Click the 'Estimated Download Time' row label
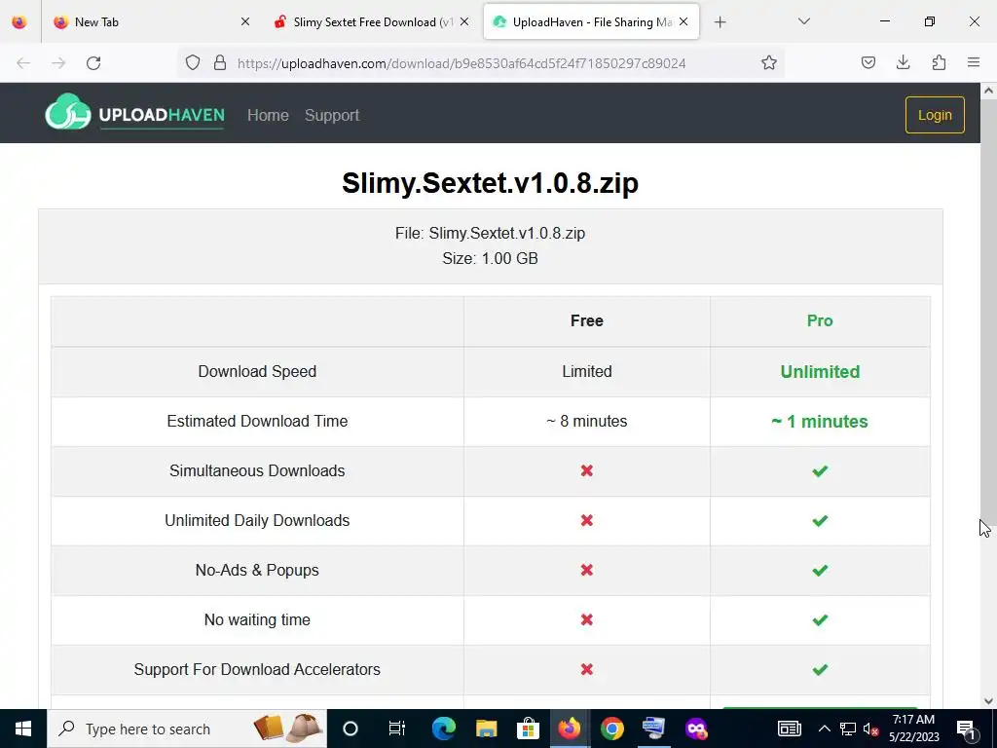This screenshot has height=748, width=997. pos(257,421)
